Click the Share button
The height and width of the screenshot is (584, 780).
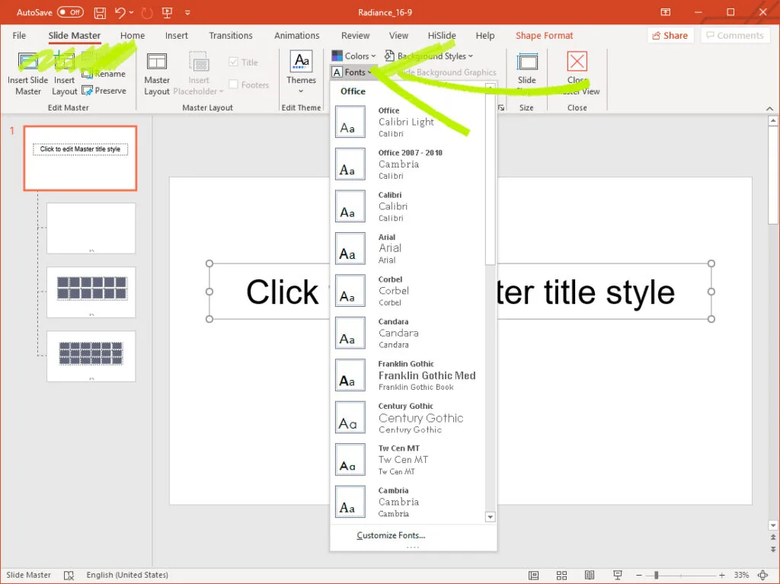670,35
